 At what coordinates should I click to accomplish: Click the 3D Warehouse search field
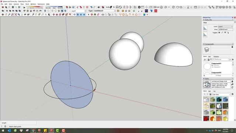[220, 59]
